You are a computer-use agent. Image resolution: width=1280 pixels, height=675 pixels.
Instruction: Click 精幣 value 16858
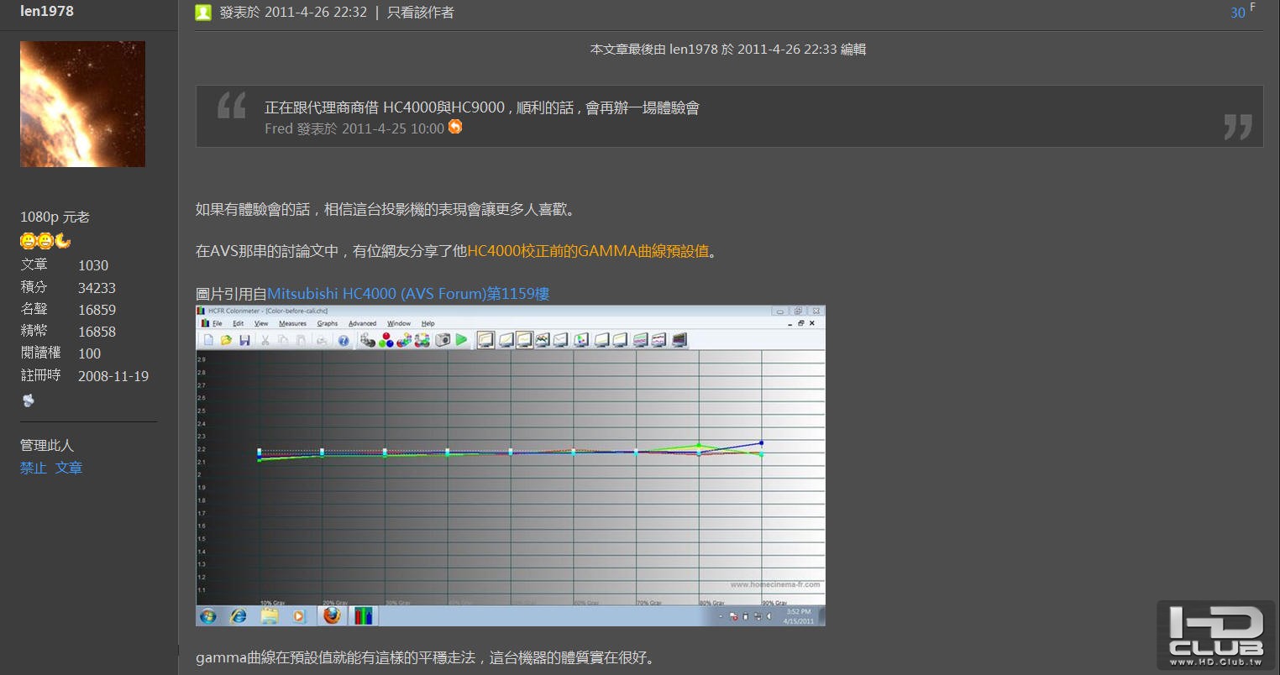(97, 332)
